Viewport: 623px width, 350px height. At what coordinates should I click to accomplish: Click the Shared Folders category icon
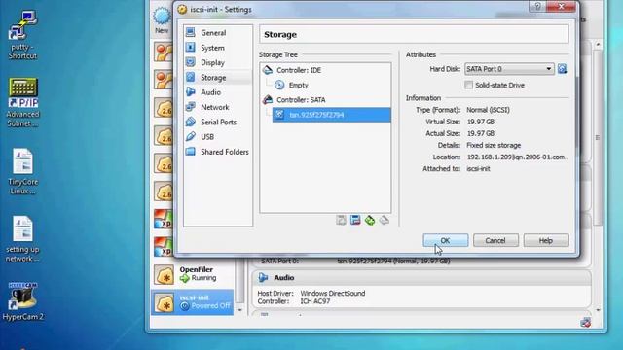(x=191, y=152)
